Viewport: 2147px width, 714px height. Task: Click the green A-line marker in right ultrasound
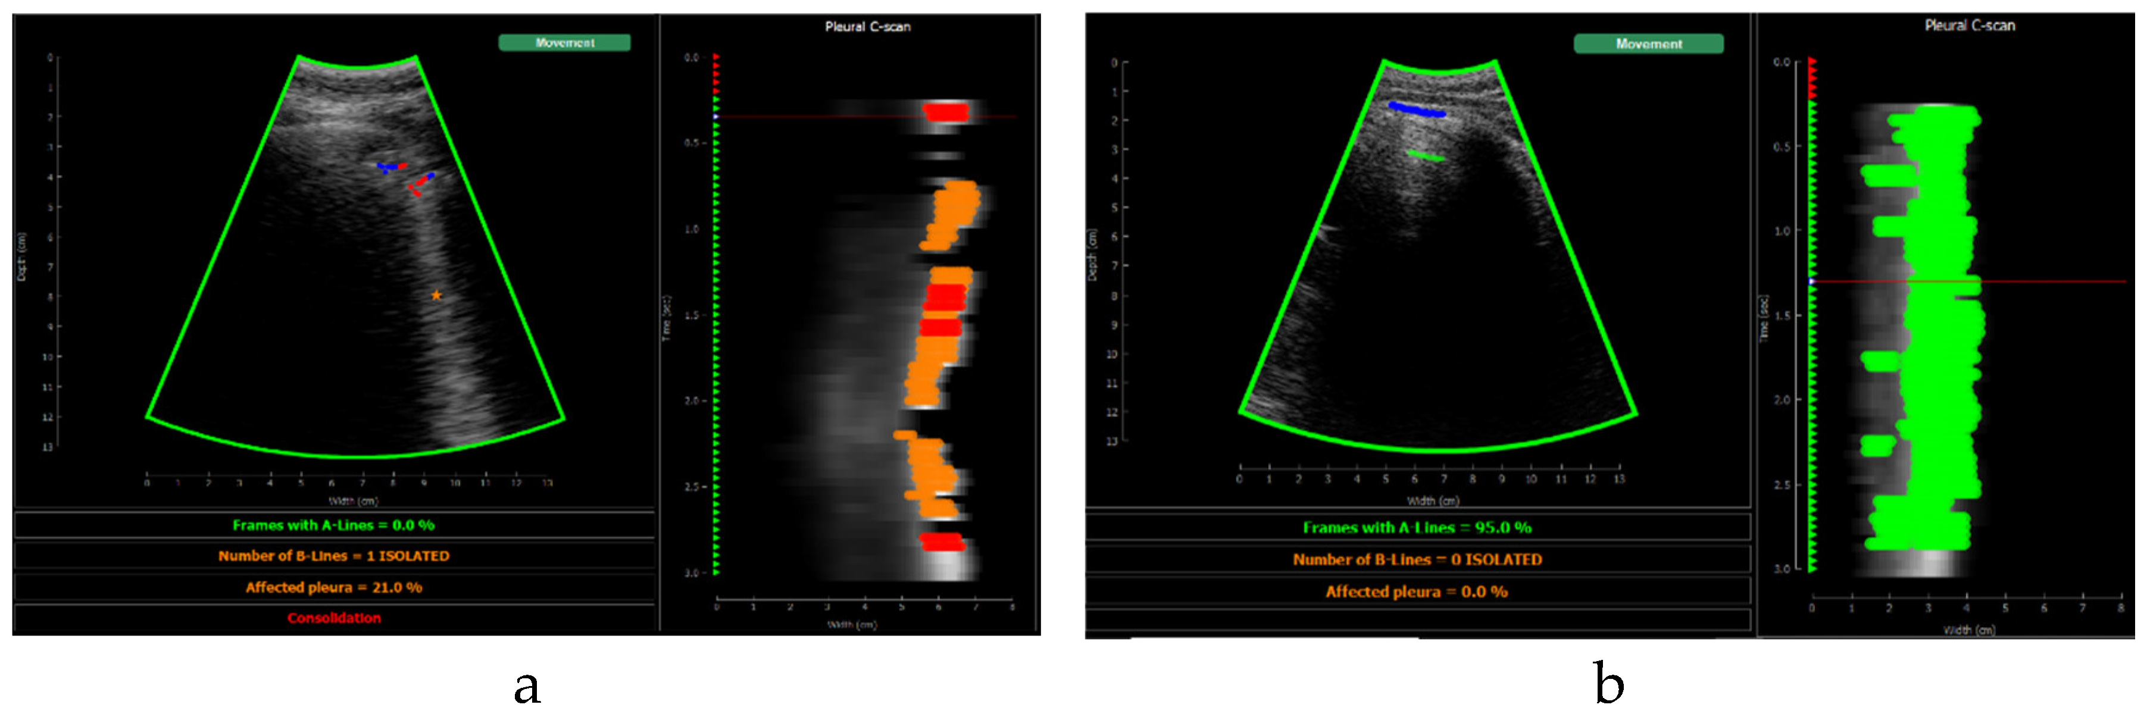[1426, 156]
